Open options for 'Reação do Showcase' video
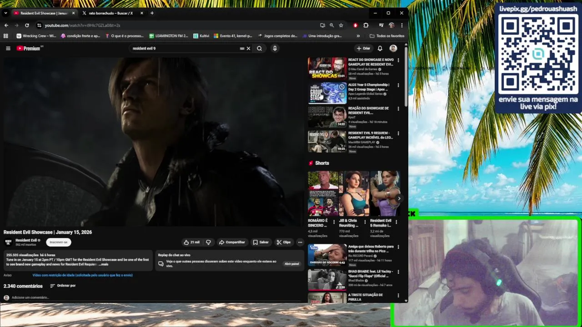582x327 pixels. point(398,109)
